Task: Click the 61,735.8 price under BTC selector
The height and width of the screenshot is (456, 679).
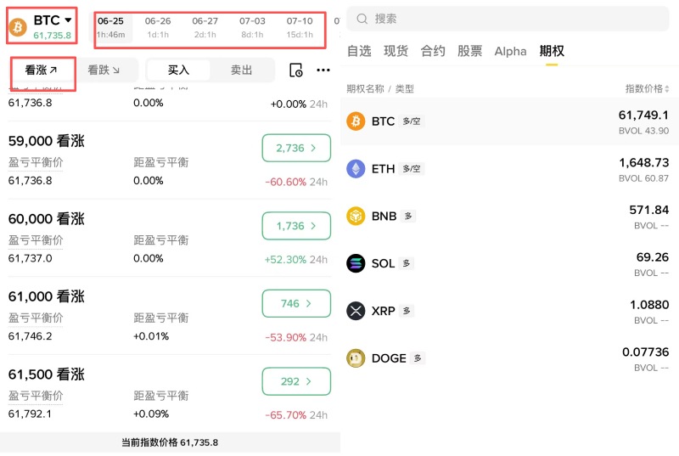Action: (x=52, y=36)
